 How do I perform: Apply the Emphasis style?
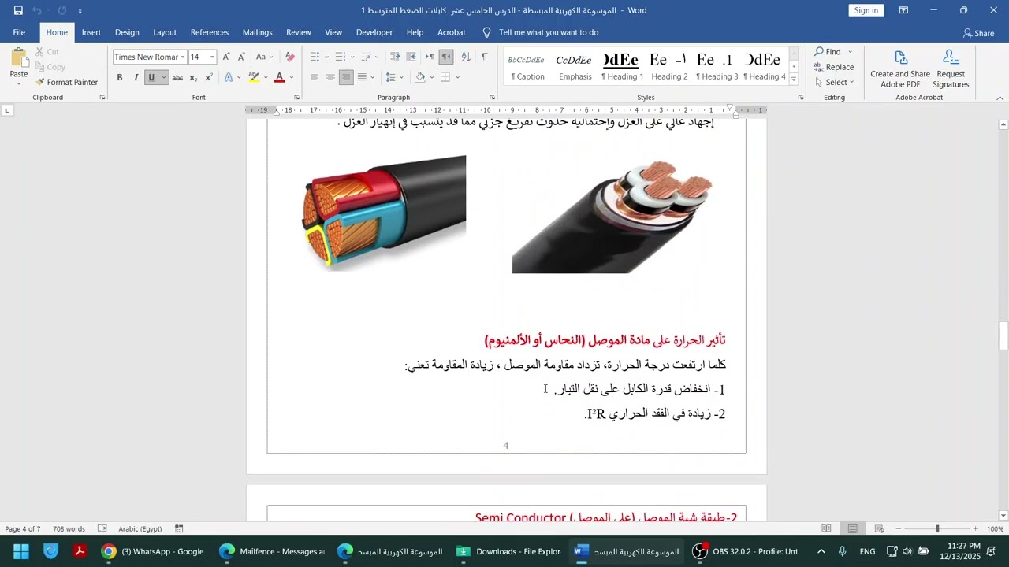tap(575, 66)
